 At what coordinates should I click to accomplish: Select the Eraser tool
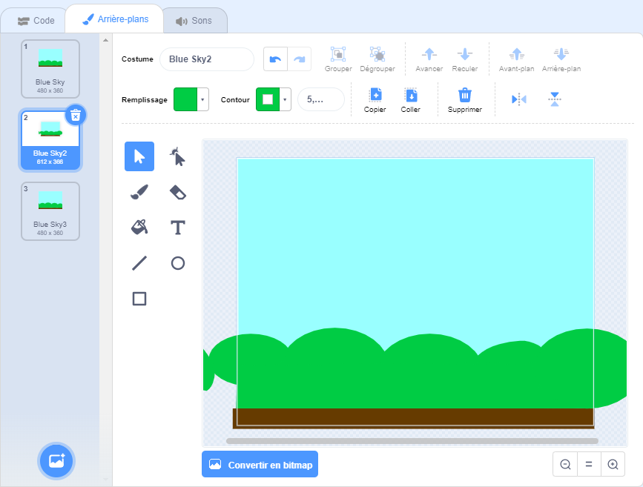(178, 193)
